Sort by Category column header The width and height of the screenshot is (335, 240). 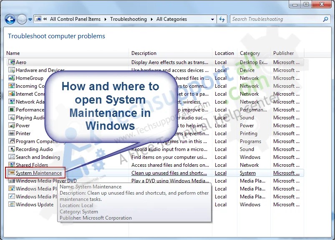[x=250, y=53]
